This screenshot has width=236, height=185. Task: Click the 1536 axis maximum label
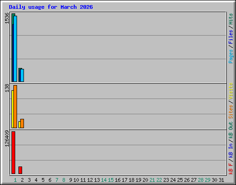(x=7, y=18)
